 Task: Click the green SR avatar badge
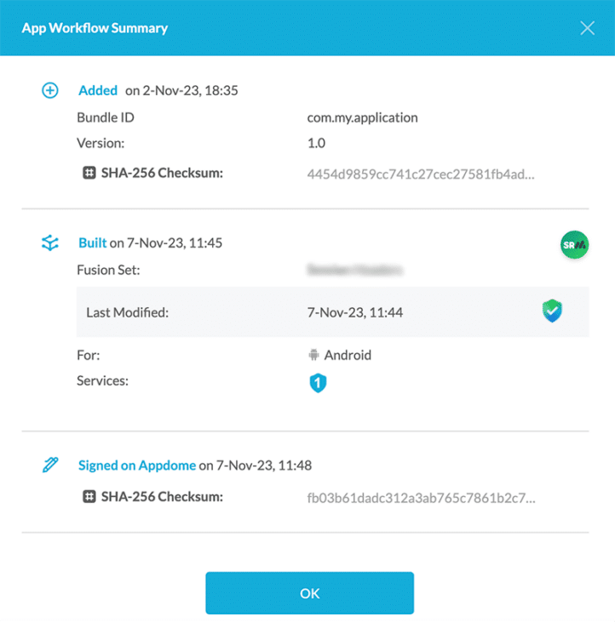point(575,245)
